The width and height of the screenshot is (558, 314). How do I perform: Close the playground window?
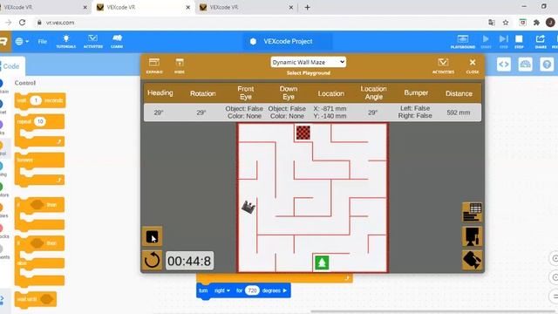pyautogui.click(x=473, y=66)
